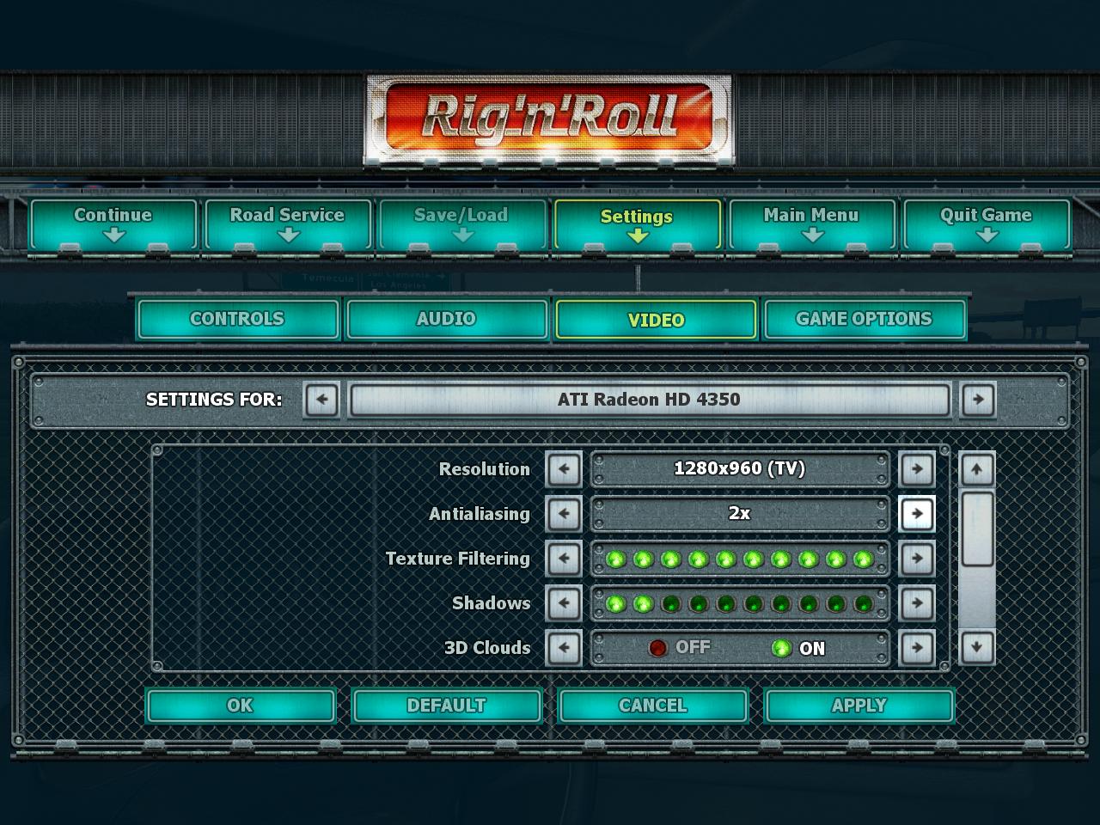Select previous device in Settings For
The height and width of the screenshot is (825, 1100).
[x=321, y=400]
